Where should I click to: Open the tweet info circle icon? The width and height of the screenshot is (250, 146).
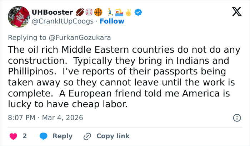pos(236,118)
